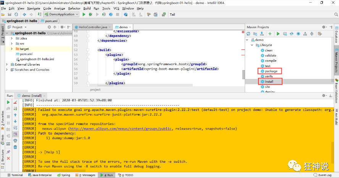The height and width of the screenshot is (178, 339).
Task: Click Execute Maven Goal icon
Action: pyautogui.click(x=285, y=34)
